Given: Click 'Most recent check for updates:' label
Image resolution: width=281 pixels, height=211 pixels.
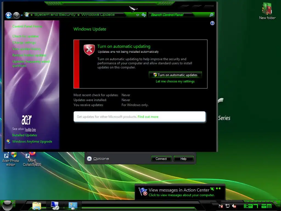Looking at the screenshot, I should 96,95.
